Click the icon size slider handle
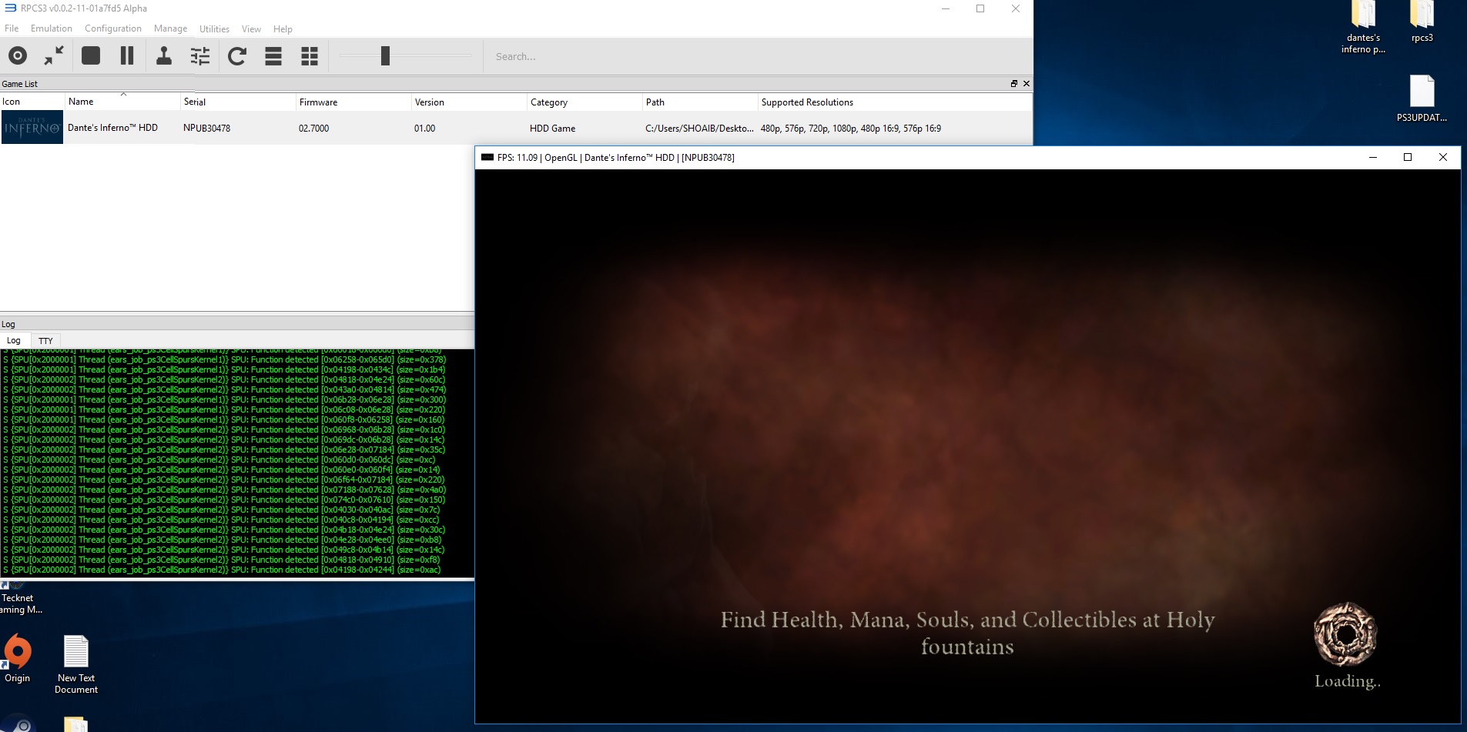1467x732 pixels. coord(385,56)
